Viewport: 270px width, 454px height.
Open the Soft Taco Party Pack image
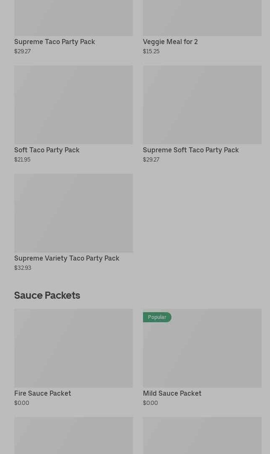(73, 104)
